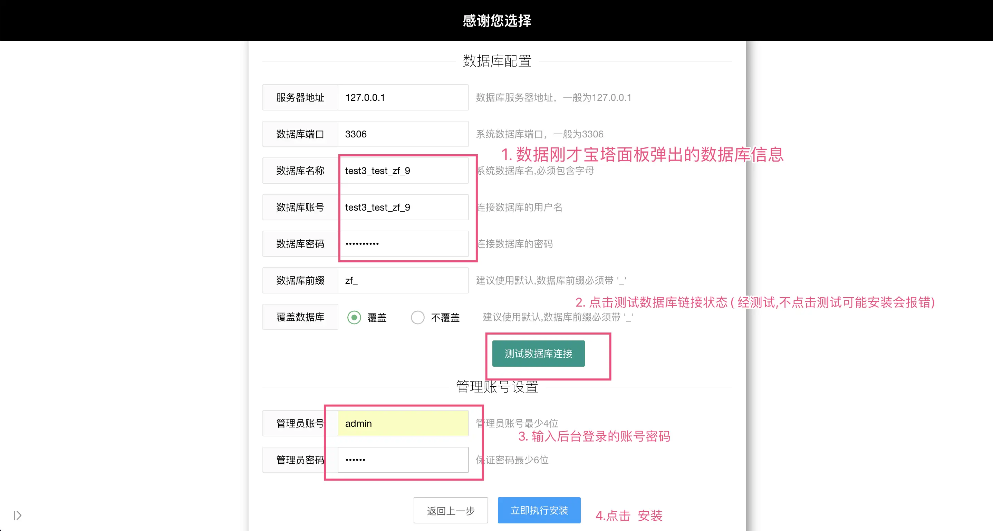Click the sidebar expand icon at bottom left
The image size is (993, 531).
point(17,515)
